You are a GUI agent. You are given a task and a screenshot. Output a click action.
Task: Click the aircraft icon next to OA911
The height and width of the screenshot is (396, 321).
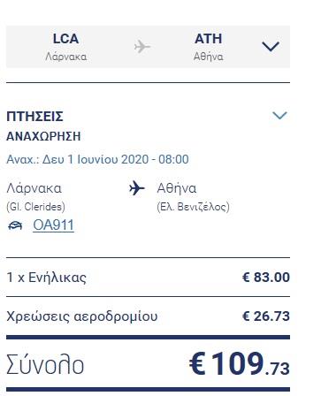15,225
